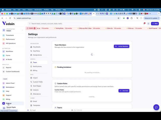Open Email comms settings

35,101
